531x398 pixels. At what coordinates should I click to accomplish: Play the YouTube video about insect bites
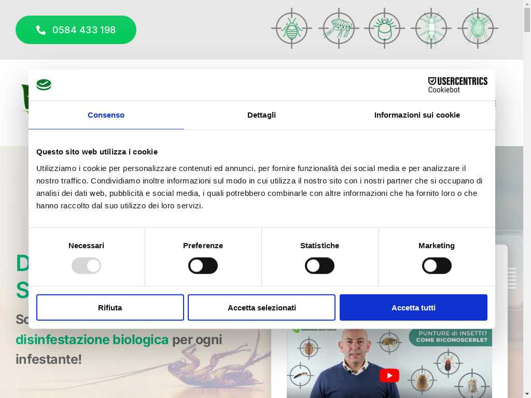pos(389,375)
